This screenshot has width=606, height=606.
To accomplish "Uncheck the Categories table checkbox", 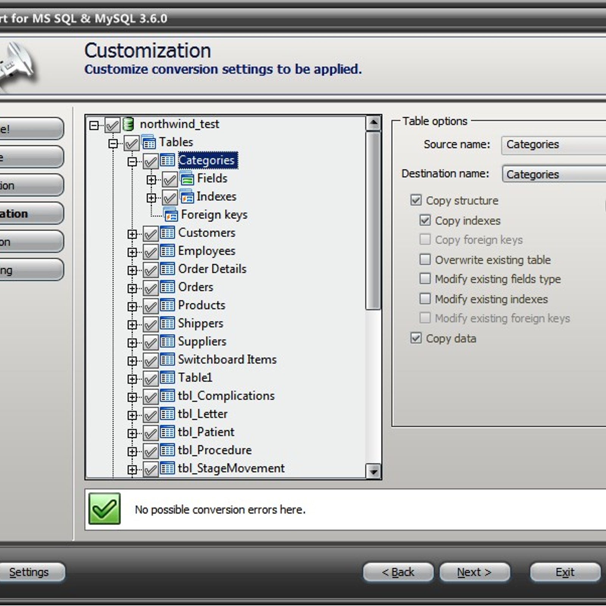I will [x=151, y=161].
